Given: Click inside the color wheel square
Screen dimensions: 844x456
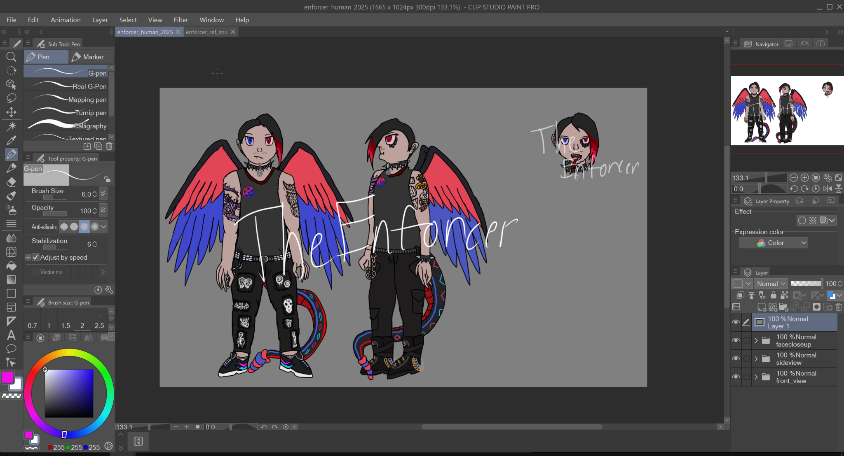Looking at the screenshot, I should (69, 393).
